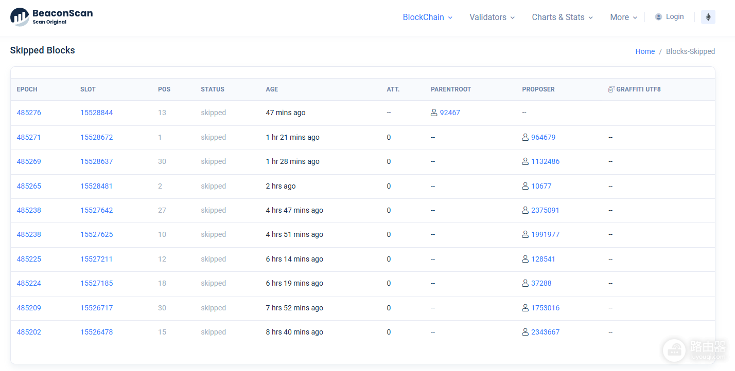Click the BeaconScan logo icon
Screen dimensions: 735x371
tap(20, 17)
